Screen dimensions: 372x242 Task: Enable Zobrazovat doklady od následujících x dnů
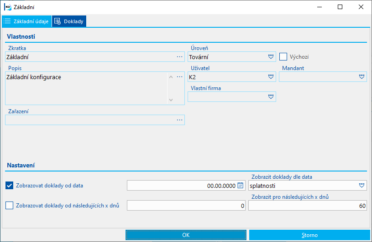click(x=9, y=205)
